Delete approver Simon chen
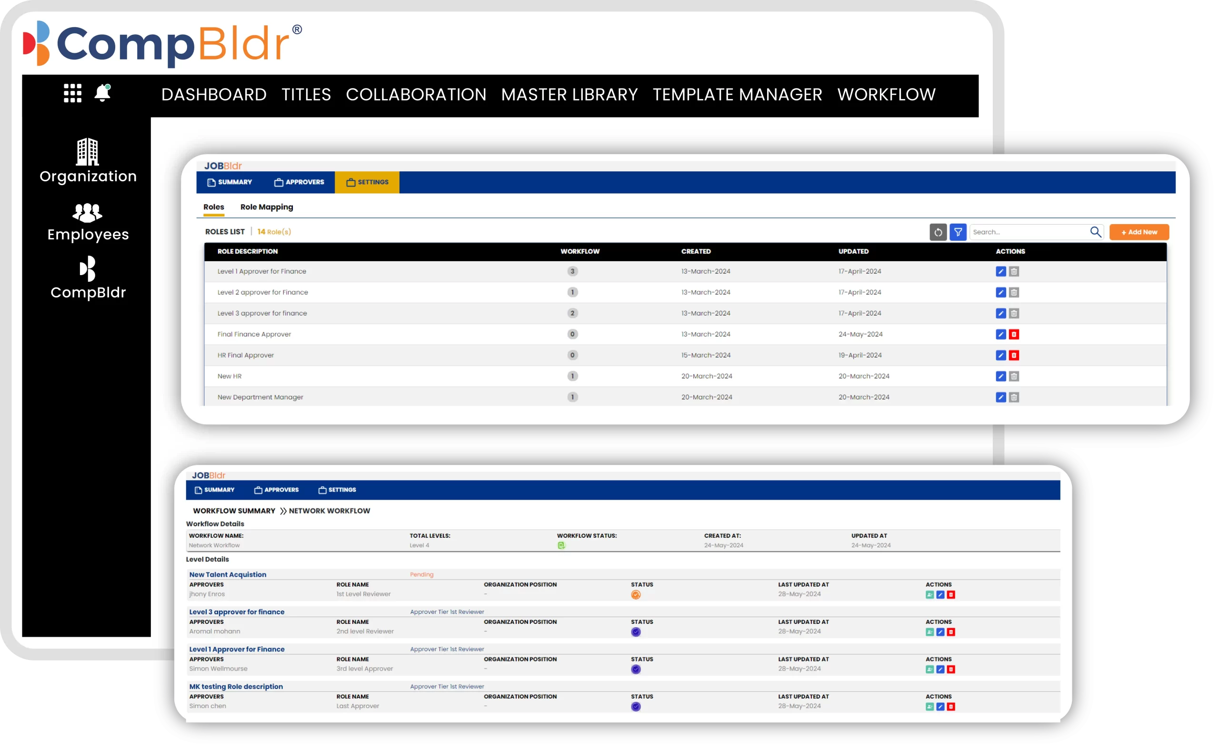The width and height of the screenshot is (1219, 749). coord(951,708)
